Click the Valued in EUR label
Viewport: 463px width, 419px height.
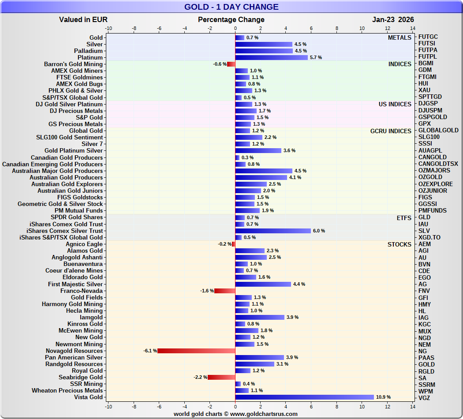pos(83,19)
